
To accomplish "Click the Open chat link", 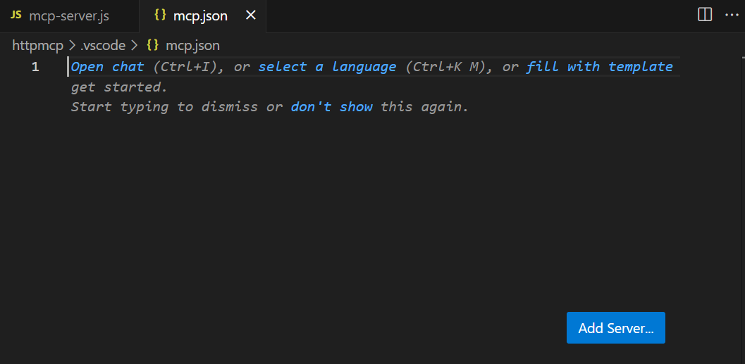I will coord(107,67).
